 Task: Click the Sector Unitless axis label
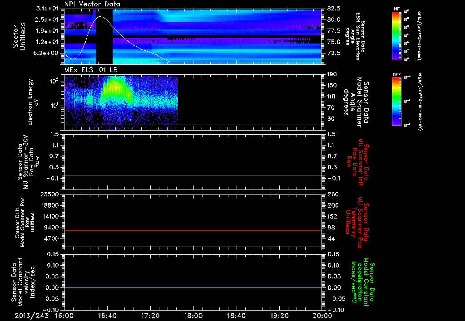(x=19, y=36)
